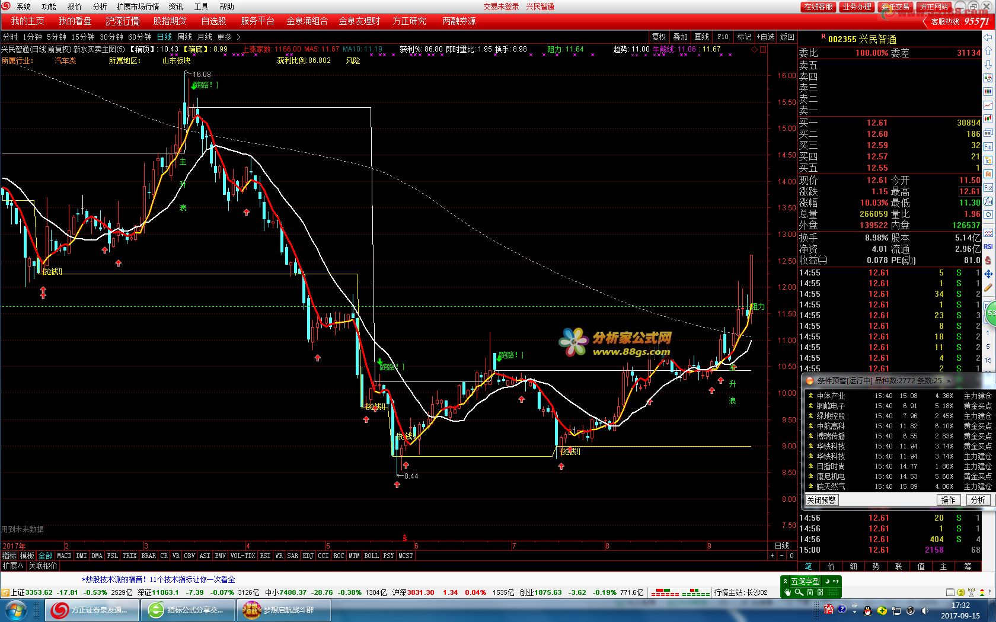Click the volume speaker tray icon
Screen dimensions: 996x622
924,611
